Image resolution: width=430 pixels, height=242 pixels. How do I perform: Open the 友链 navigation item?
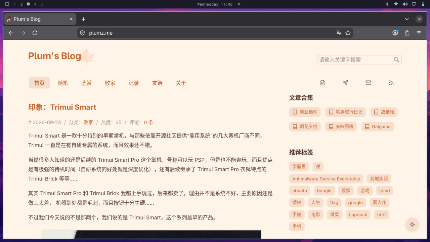(x=157, y=83)
